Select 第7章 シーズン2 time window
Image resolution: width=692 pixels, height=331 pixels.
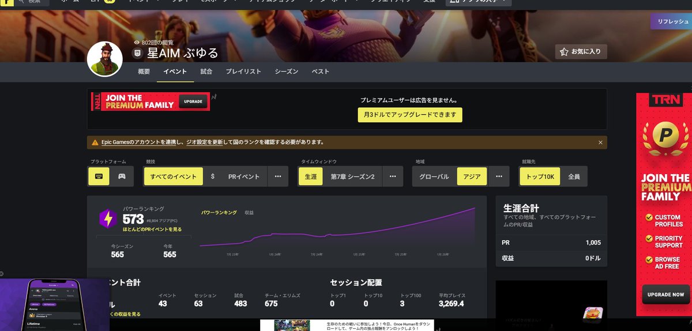point(352,176)
